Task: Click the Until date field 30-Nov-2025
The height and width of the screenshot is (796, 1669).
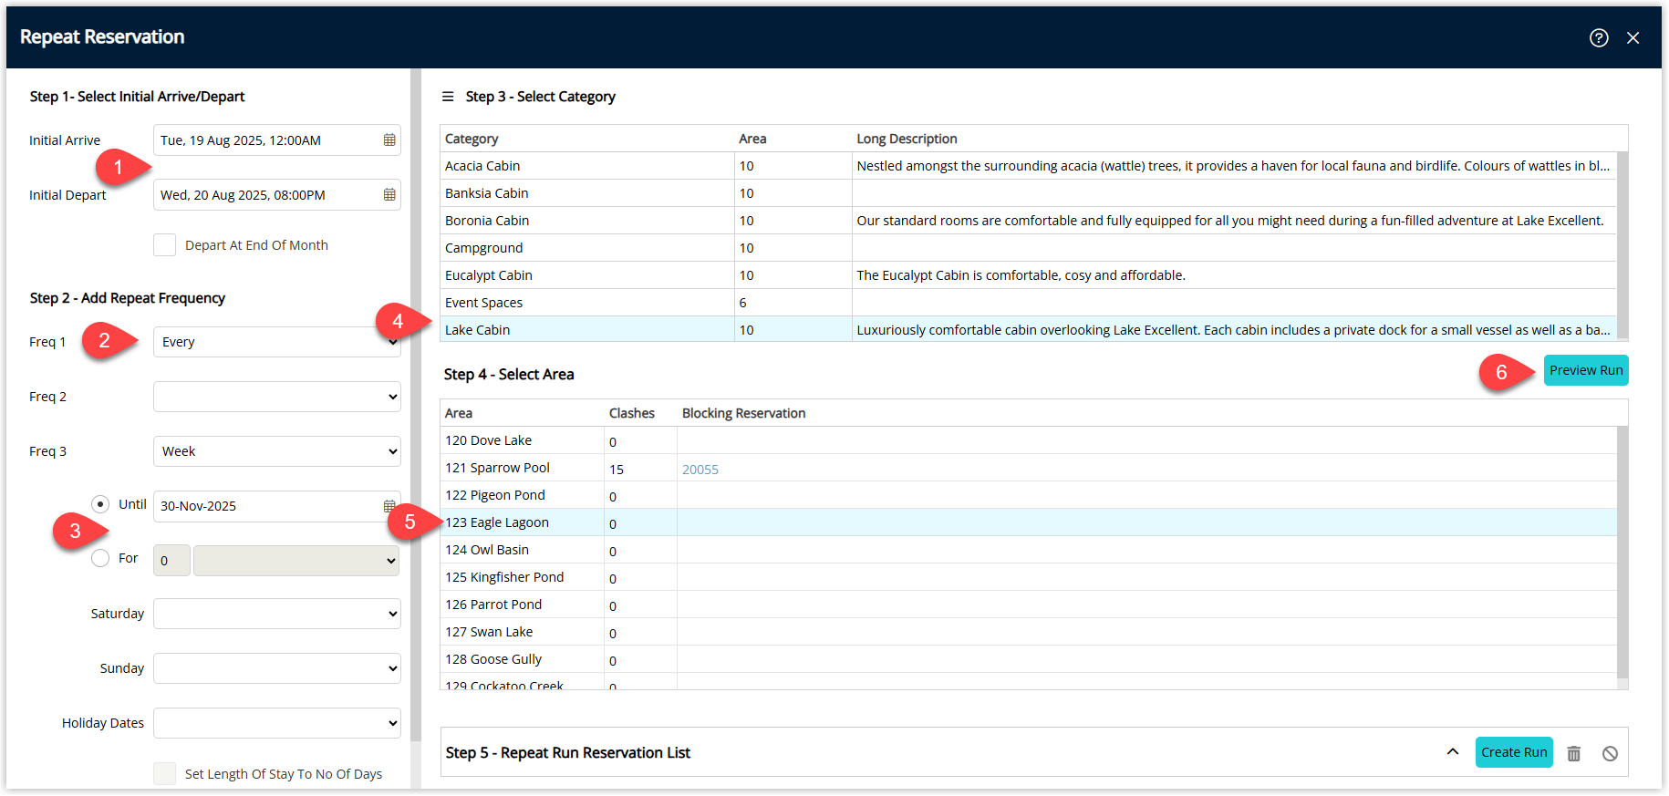Action: click(277, 506)
